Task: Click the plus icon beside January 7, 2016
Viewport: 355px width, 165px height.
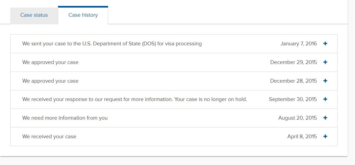Action: [325, 43]
